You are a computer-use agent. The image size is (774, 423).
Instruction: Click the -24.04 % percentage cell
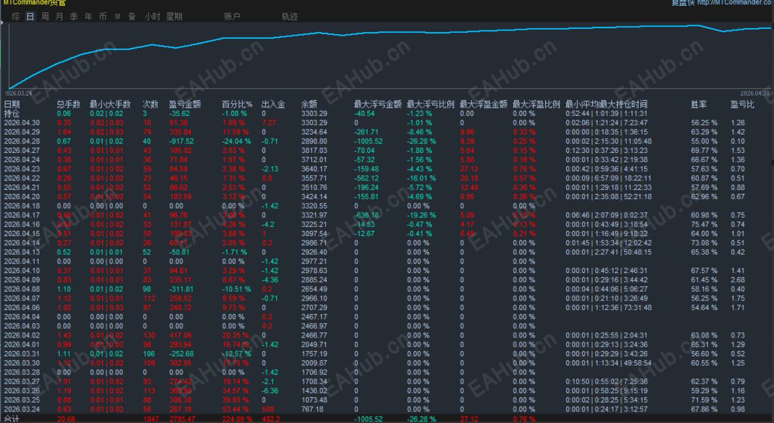(236, 141)
